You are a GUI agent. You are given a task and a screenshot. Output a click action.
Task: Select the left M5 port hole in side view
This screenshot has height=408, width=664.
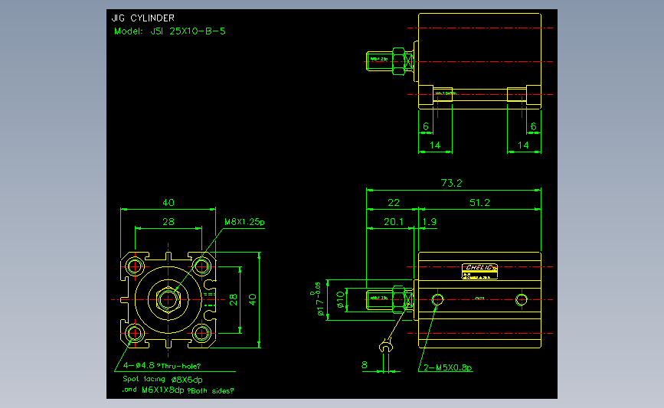(437, 299)
